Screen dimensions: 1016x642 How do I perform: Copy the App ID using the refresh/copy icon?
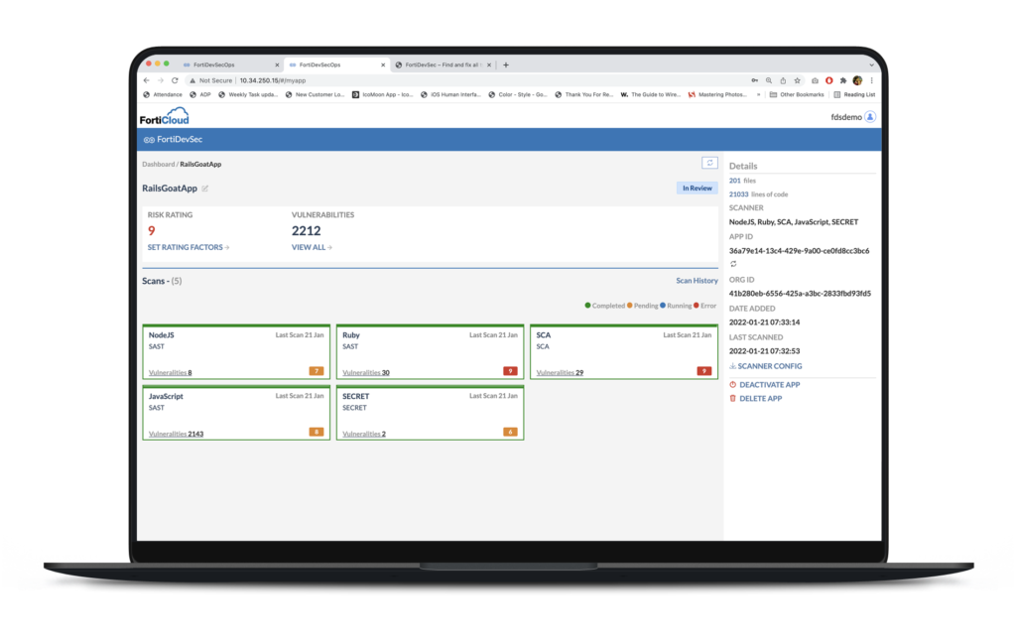(733, 264)
